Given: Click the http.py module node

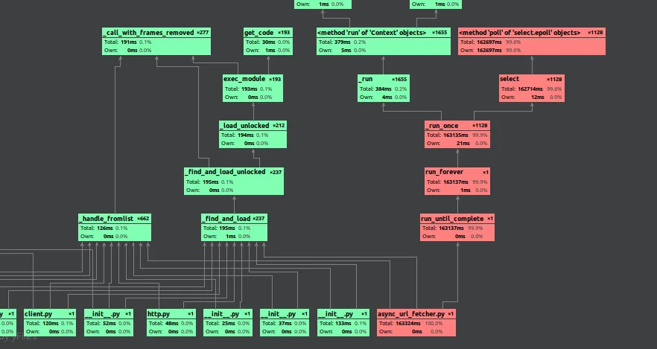Looking at the screenshot, I should click(171, 323).
